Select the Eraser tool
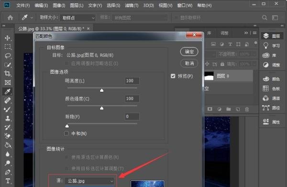This screenshot has height=187, width=287. [8, 136]
